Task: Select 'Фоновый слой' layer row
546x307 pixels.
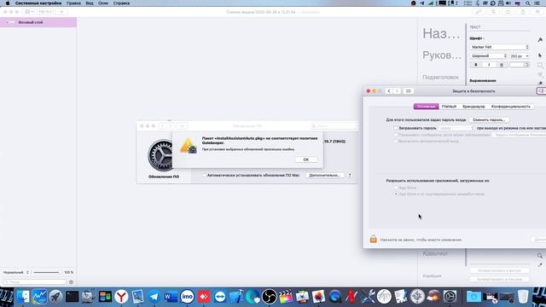Action: [x=38, y=22]
